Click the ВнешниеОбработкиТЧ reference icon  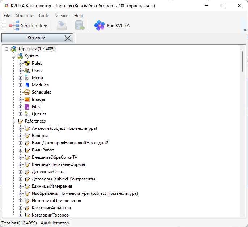pos(27,157)
